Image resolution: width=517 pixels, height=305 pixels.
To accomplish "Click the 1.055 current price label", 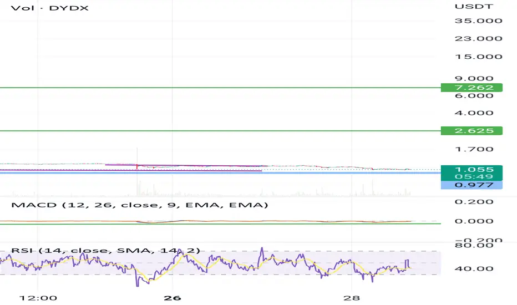I will pos(474,170).
